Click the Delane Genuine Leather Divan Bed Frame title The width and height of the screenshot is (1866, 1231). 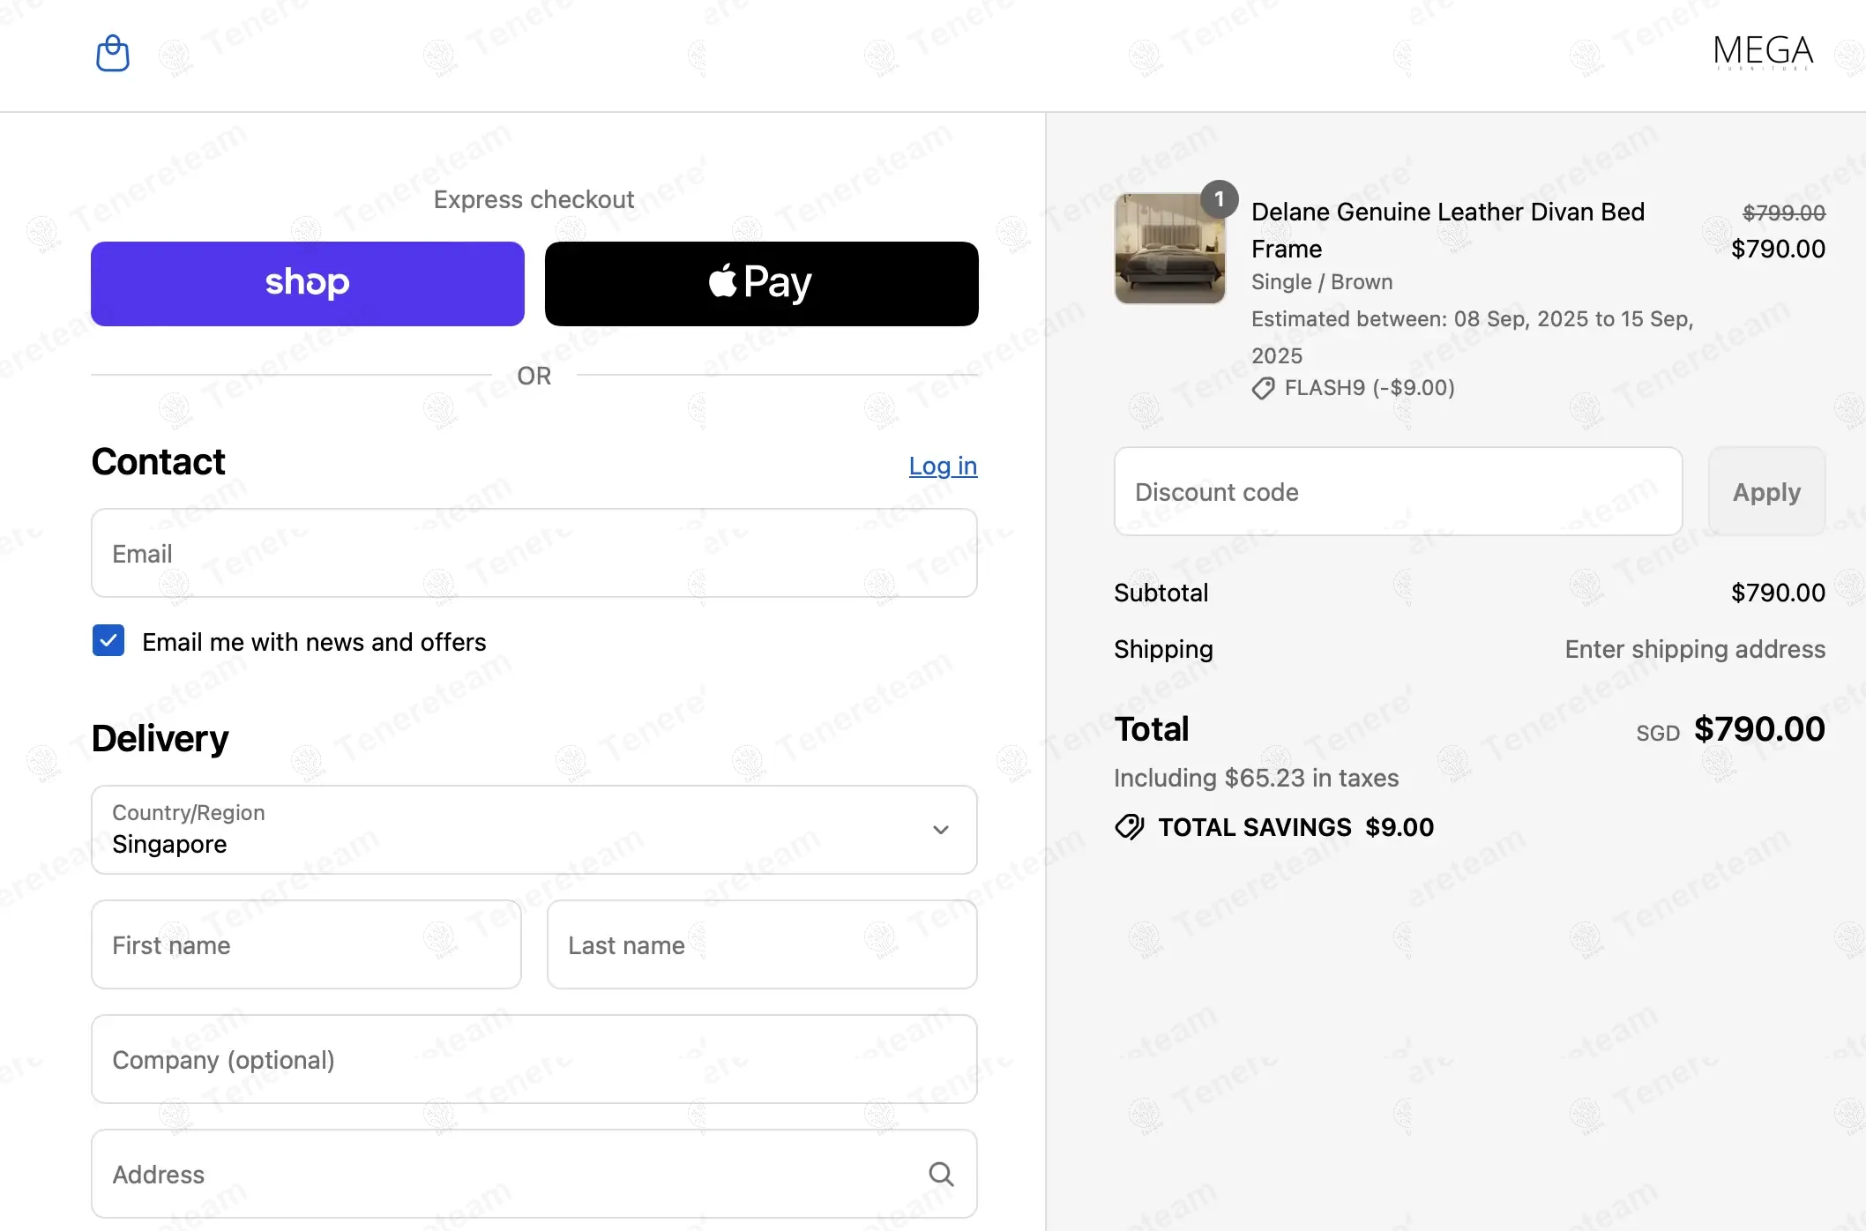1448,230
